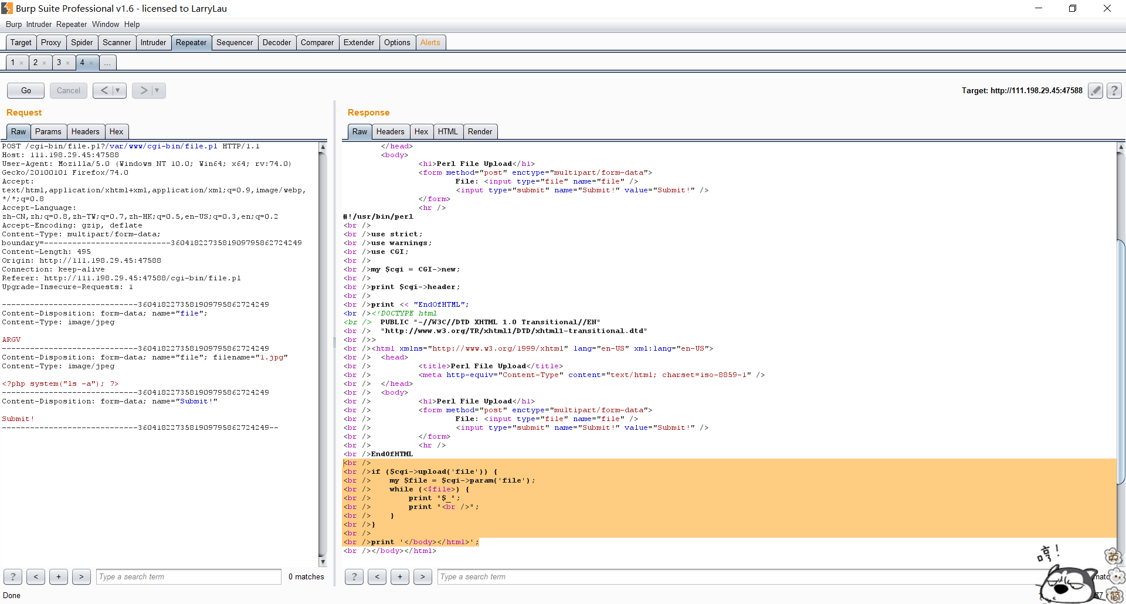The image size is (1126, 604).
Task: Select Response HTML view tab
Action: coord(448,131)
